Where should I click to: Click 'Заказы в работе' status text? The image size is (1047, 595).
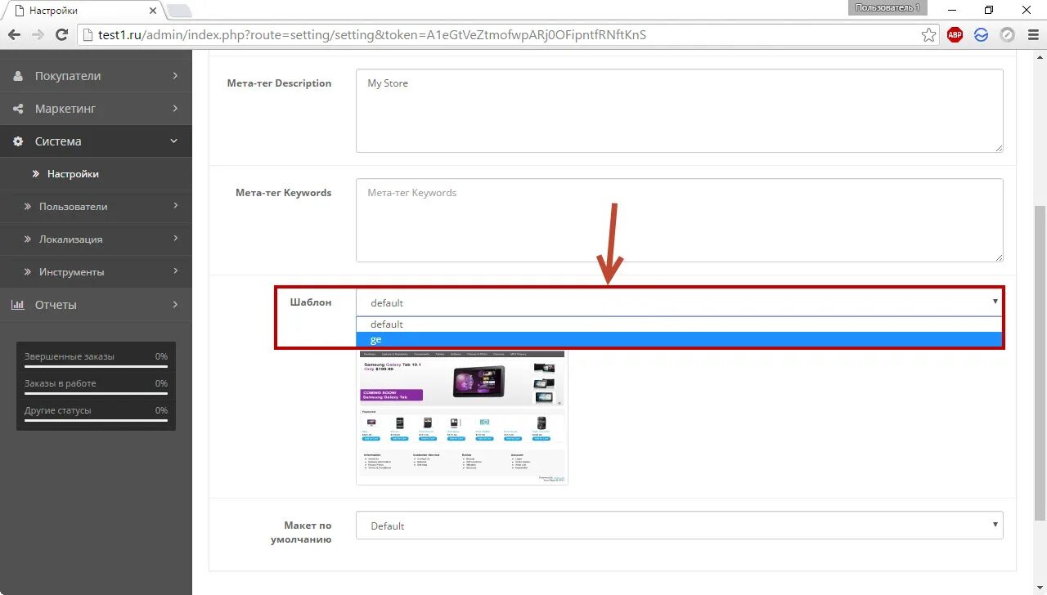pos(61,383)
